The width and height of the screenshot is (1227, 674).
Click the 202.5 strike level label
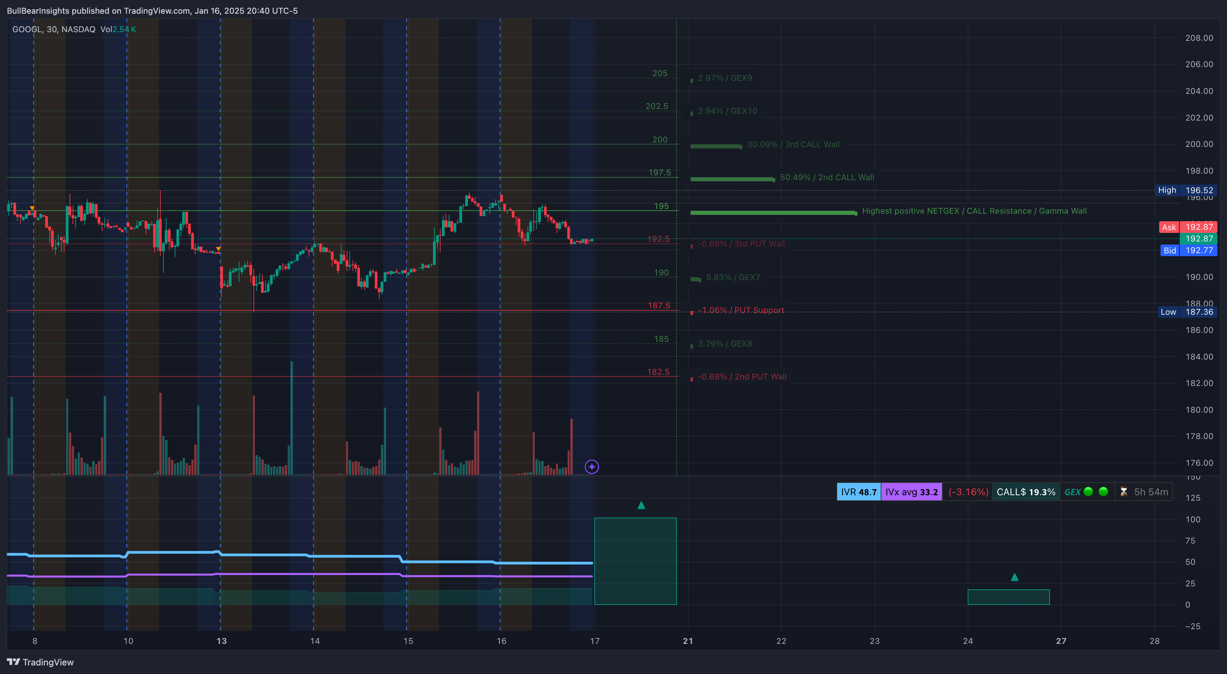pos(657,106)
